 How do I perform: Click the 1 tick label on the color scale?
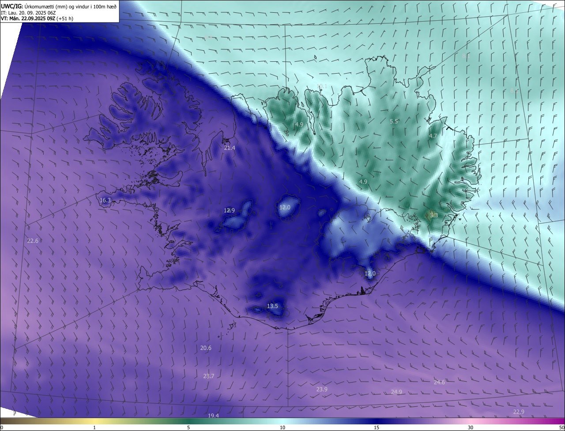[94, 427]
